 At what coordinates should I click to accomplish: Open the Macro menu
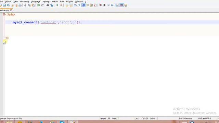click(x=55, y=1)
